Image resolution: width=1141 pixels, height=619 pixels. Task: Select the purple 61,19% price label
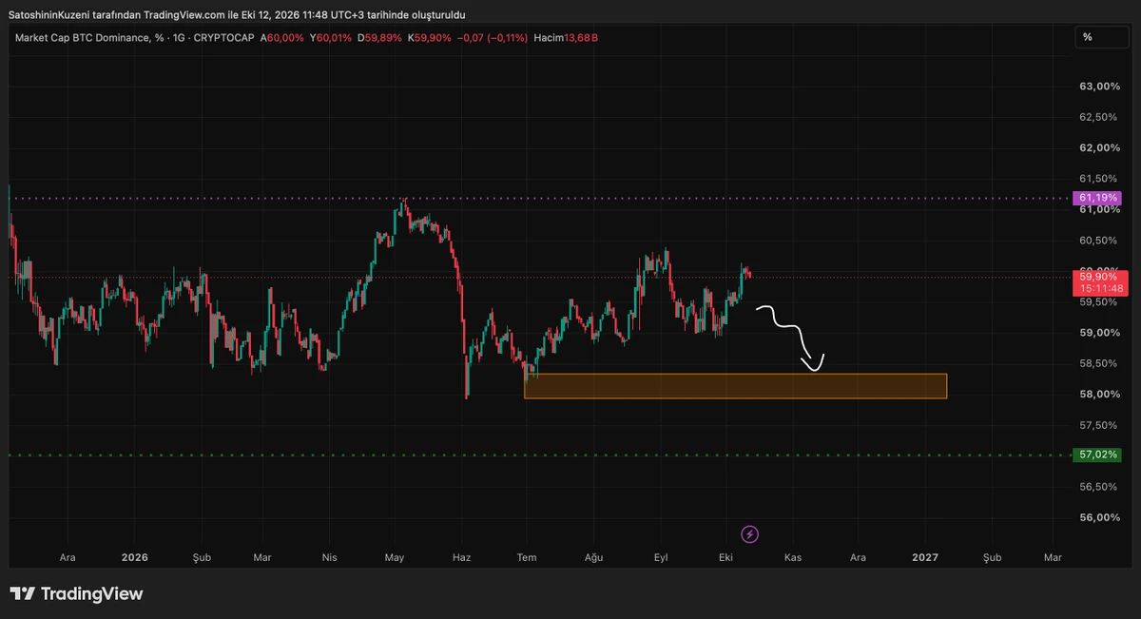[1097, 198]
